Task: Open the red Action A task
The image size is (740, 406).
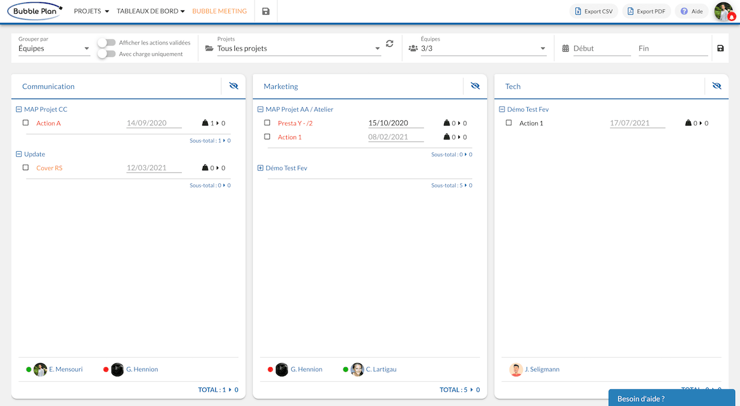Action: tap(49, 123)
